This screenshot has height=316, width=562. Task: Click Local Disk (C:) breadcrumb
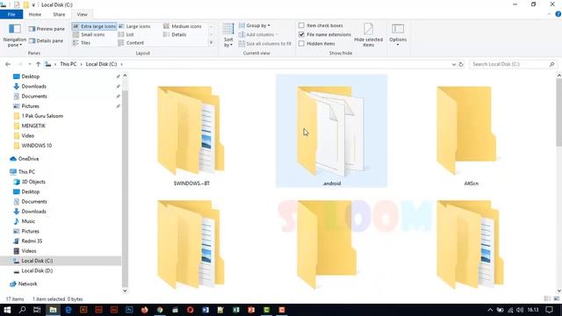[102, 64]
